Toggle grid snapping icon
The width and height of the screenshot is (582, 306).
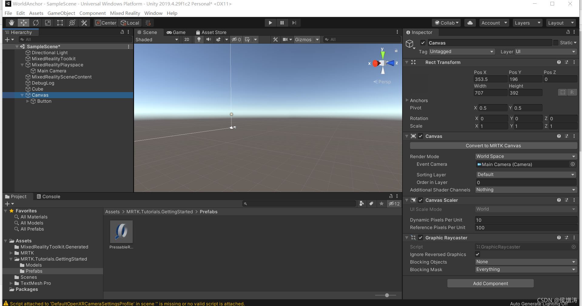click(148, 23)
